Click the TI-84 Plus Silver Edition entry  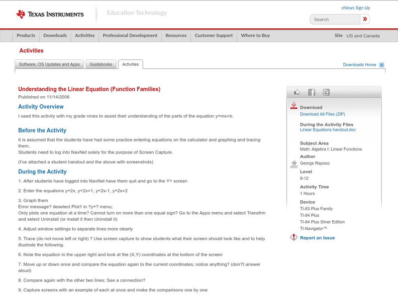tap(322, 222)
